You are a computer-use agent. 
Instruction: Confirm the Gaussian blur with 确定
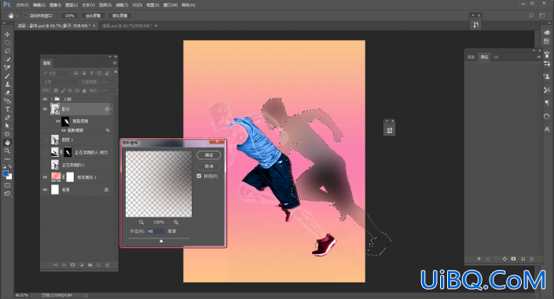[x=209, y=155]
